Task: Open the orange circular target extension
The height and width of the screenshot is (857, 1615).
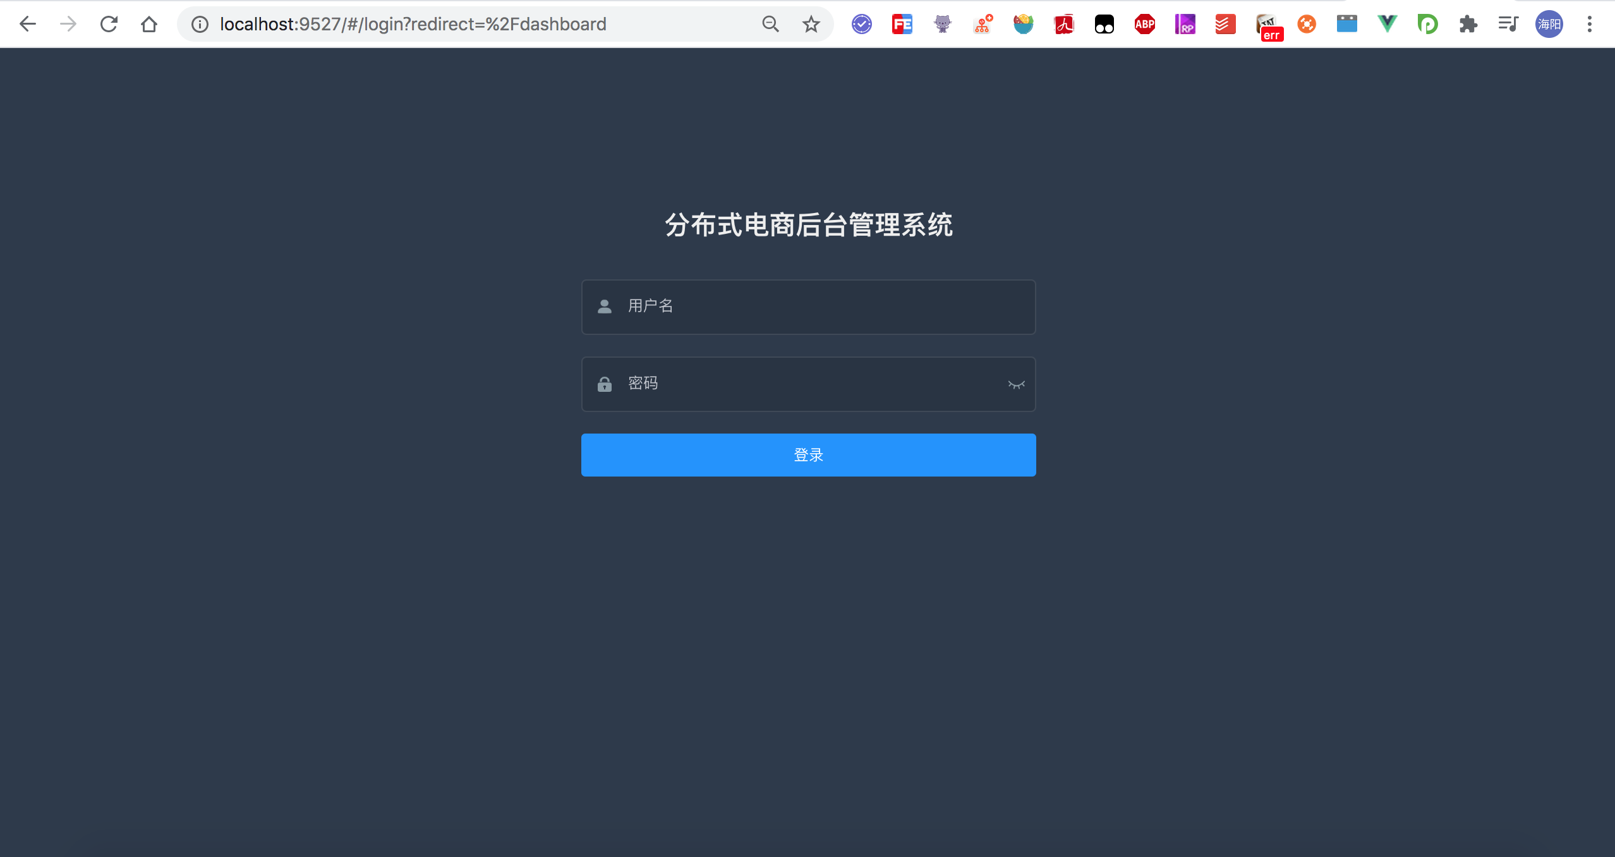Action: [1307, 24]
